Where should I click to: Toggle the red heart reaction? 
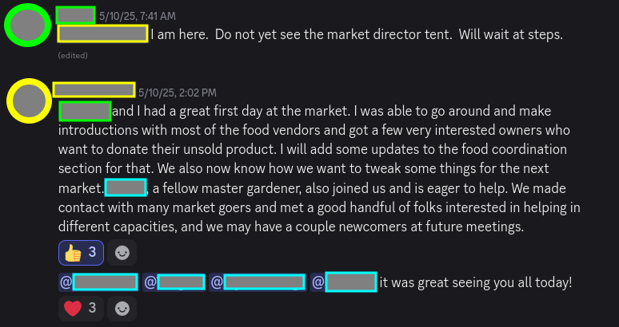tap(80, 308)
